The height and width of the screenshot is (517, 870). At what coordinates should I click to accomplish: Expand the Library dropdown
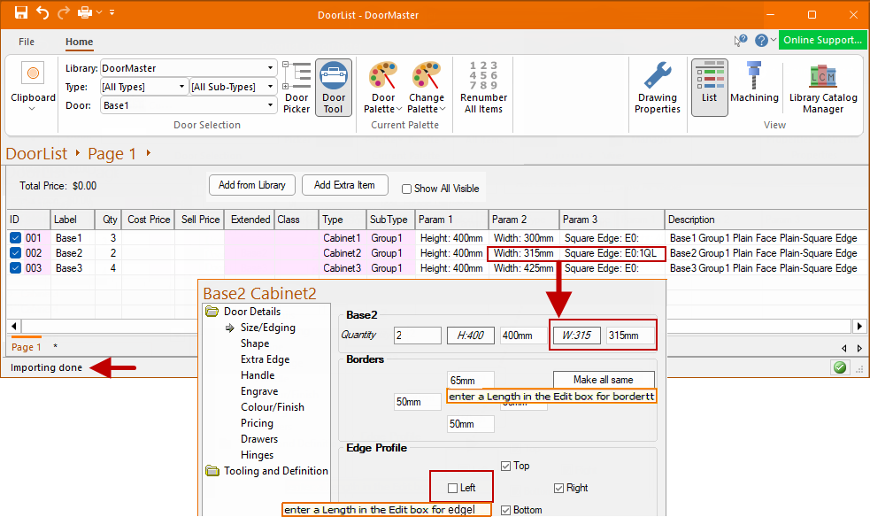(x=270, y=68)
